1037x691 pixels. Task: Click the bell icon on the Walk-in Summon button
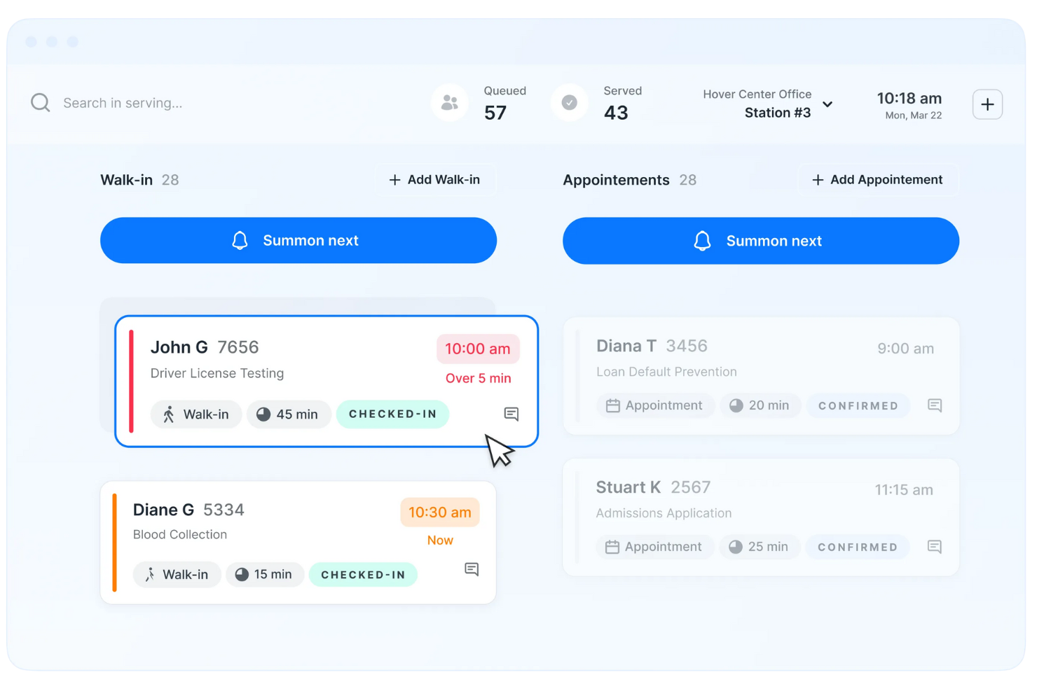[240, 240]
